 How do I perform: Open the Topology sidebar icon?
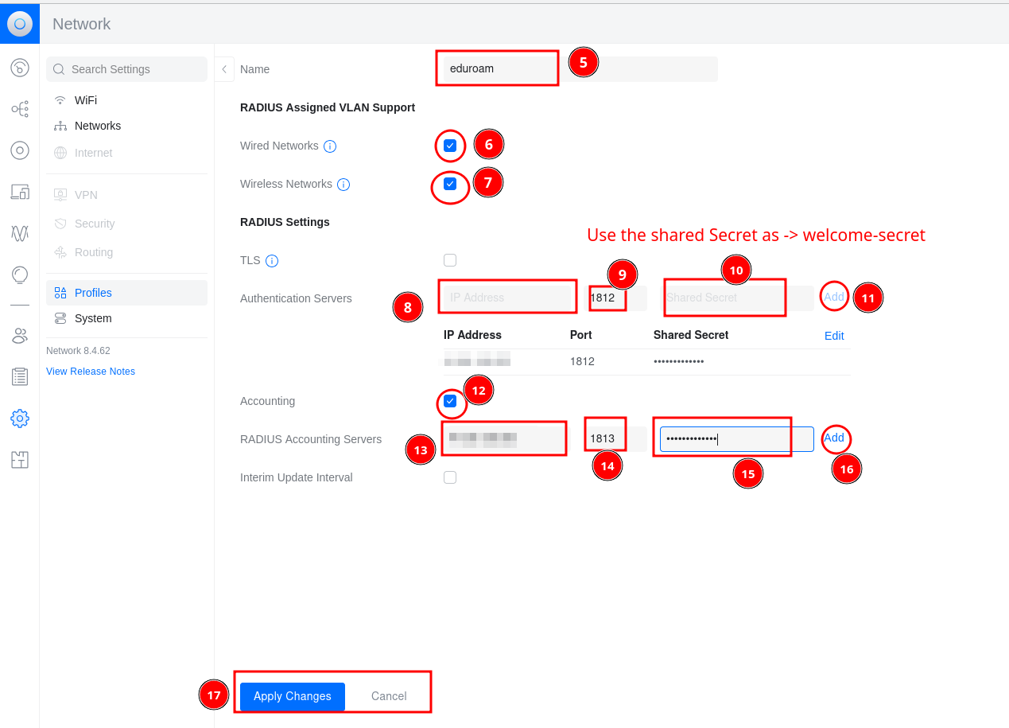(x=20, y=109)
